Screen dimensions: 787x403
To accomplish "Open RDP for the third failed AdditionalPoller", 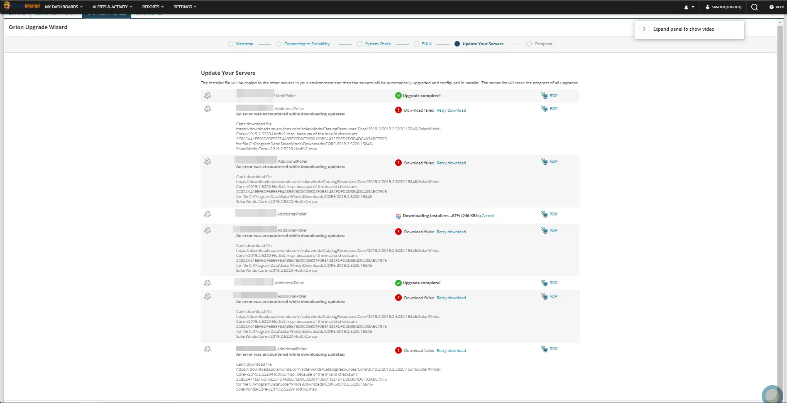I will pos(550,230).
